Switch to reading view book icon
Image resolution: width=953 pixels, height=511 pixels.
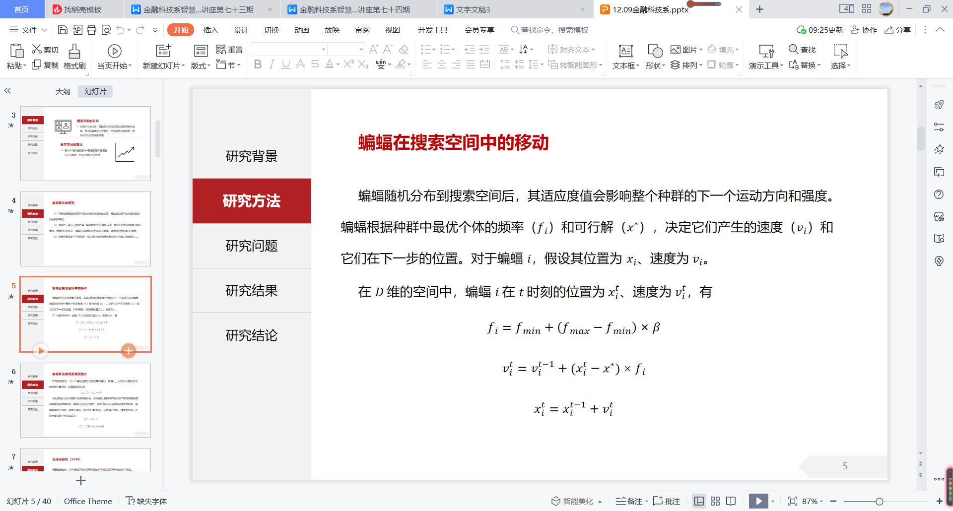(x=731, y=501)
